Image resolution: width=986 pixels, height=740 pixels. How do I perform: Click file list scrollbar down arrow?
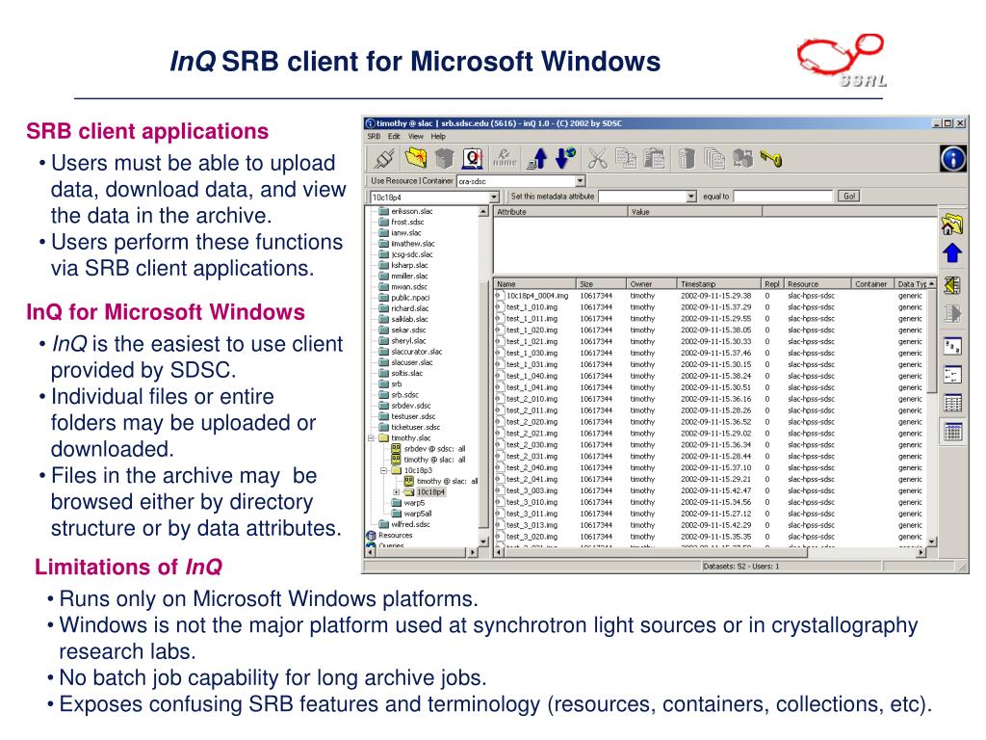pyautogui.click(x=932, y=542)
